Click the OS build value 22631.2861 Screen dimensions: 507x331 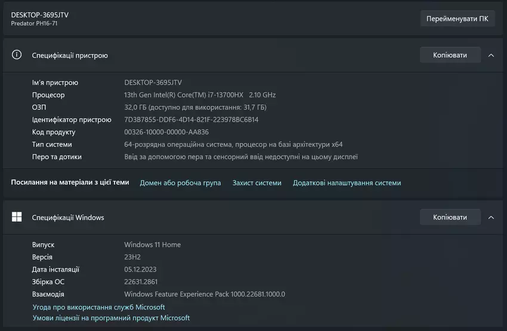point(141,282)
